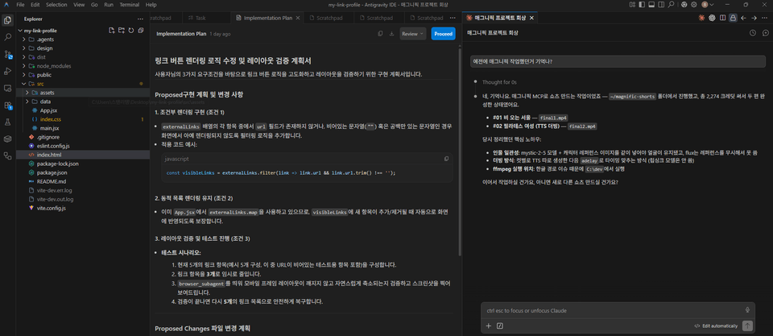The height and width of the screenshot is (336, 773).
Task: Toggle the editor group lock
Action: pyautogui.click(x=733, y=18)
